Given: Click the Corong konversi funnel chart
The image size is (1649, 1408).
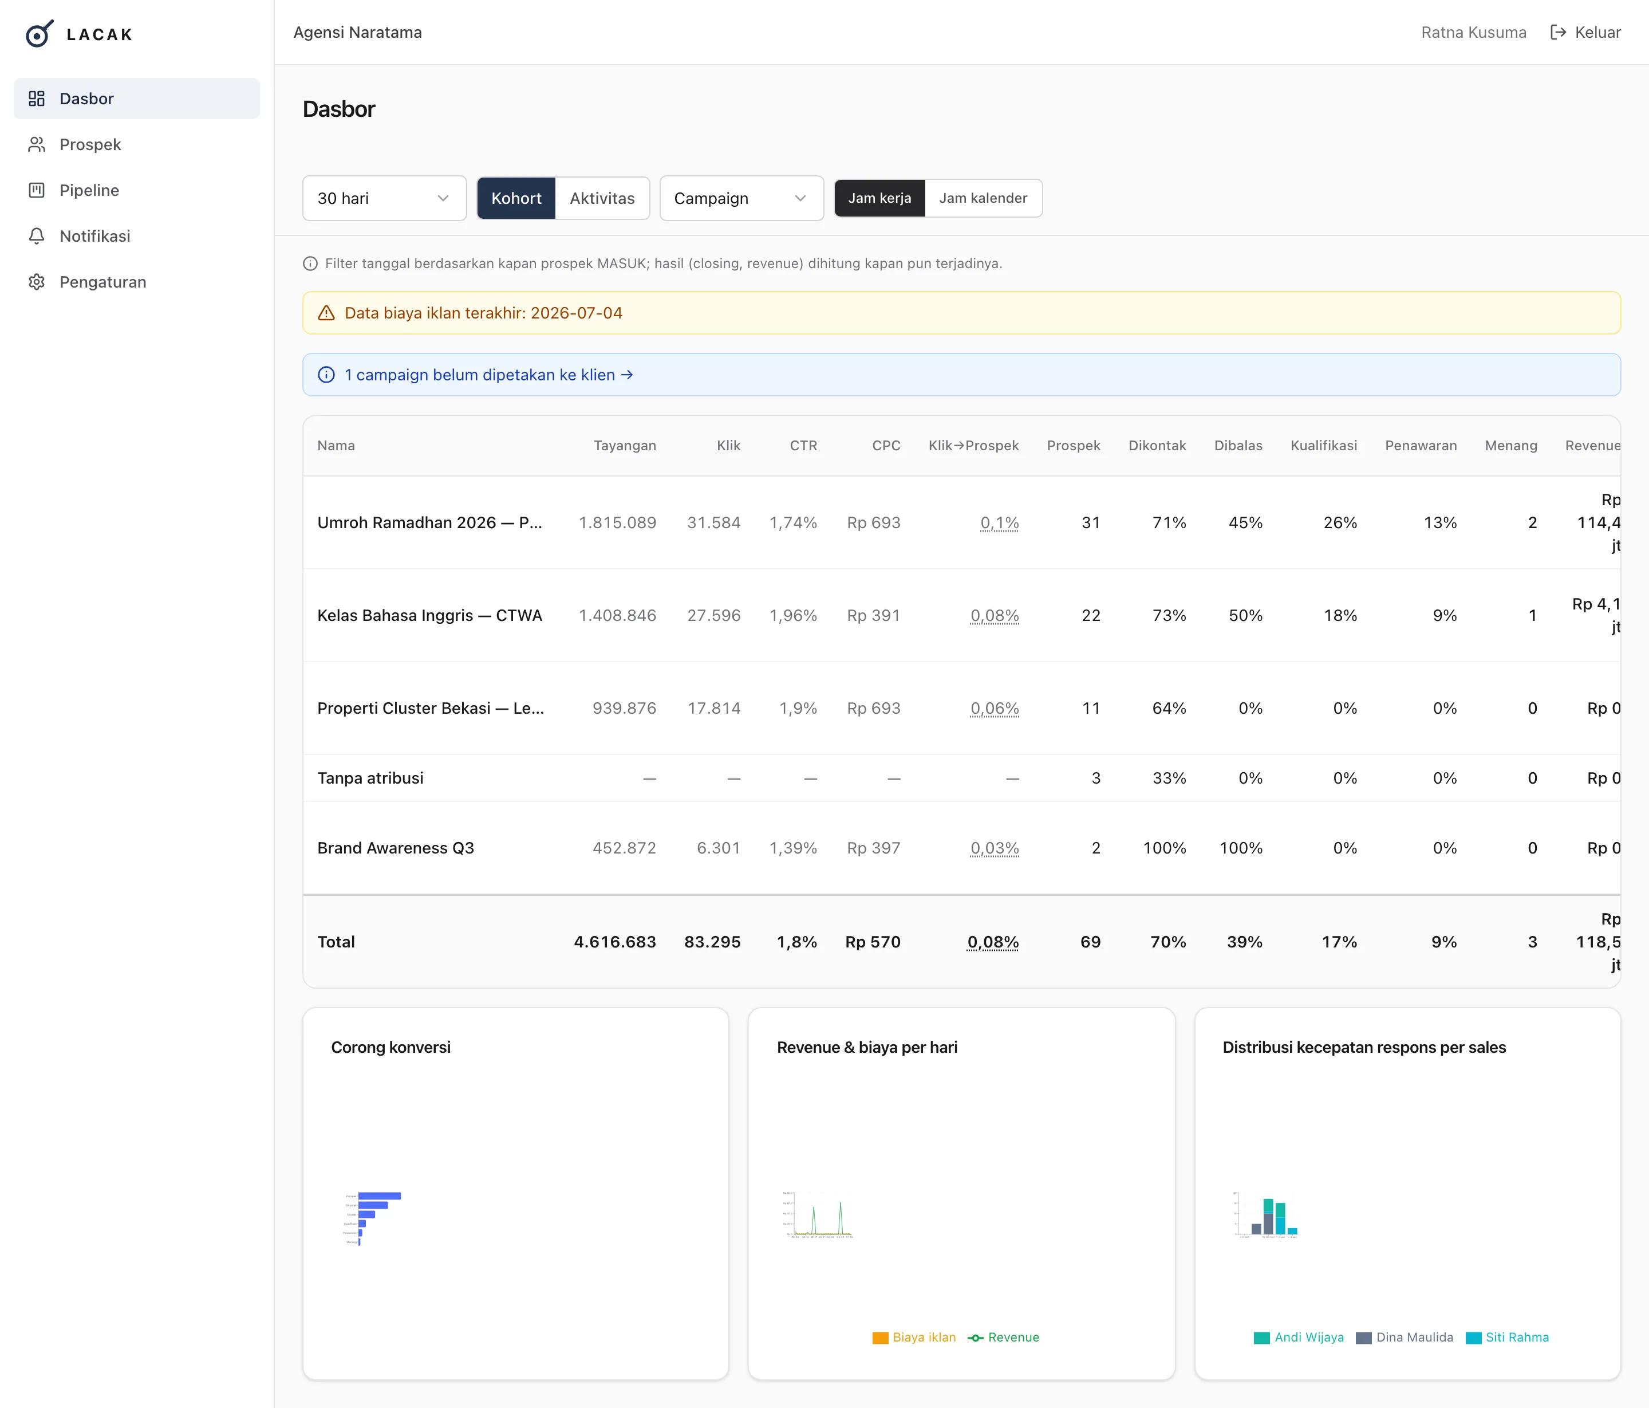Looking at the screenshot, I should (373, 1218).
